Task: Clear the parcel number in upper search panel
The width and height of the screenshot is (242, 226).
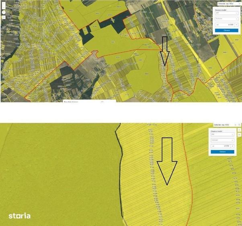Action: pyautogui.click(x=236, y=24)
